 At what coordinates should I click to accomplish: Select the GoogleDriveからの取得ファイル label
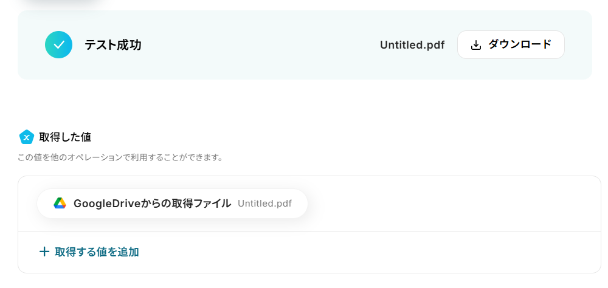[x=152, y=204]
